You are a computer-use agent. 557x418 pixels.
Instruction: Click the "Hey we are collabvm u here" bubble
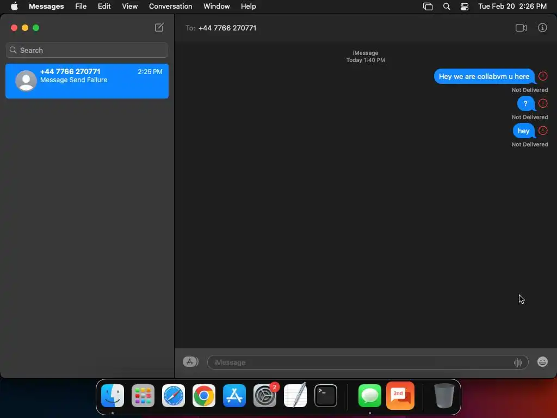pos(484,76)
